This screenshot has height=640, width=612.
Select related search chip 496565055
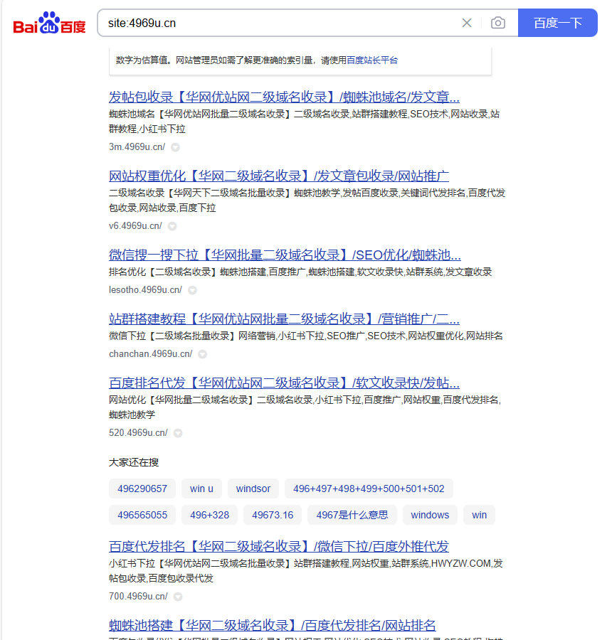click(x=142, y=515)
